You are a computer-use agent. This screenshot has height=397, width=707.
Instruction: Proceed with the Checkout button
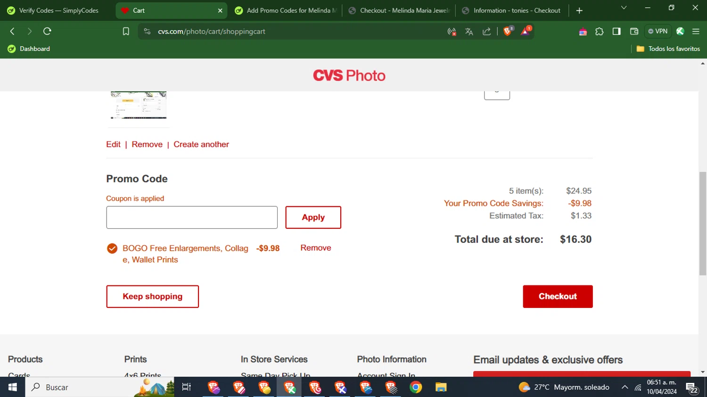[x=558, y=297]
